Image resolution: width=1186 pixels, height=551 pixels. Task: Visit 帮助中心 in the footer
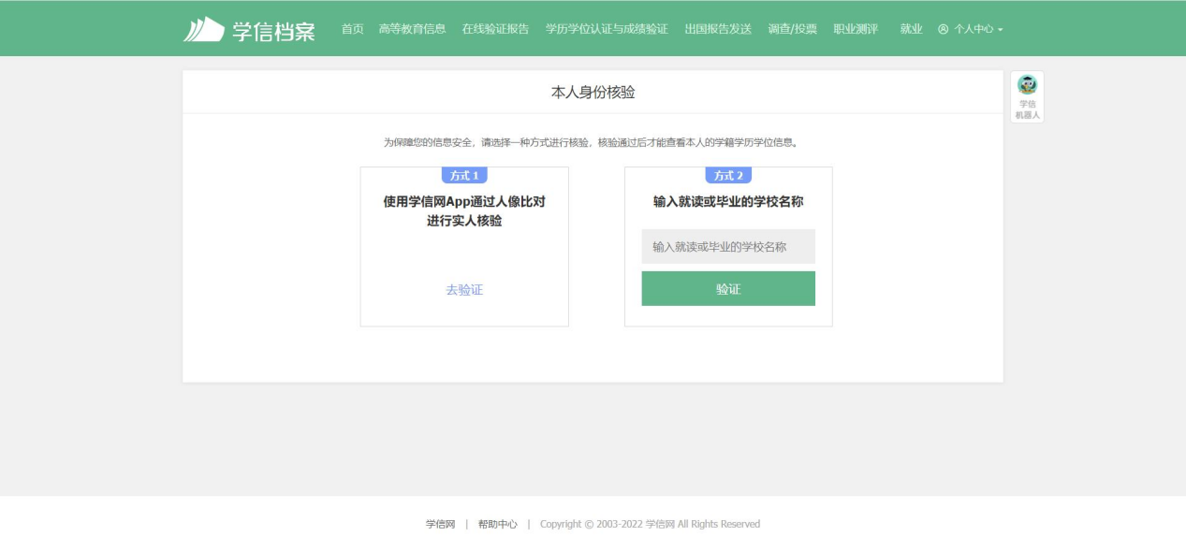tap(497, 524)
